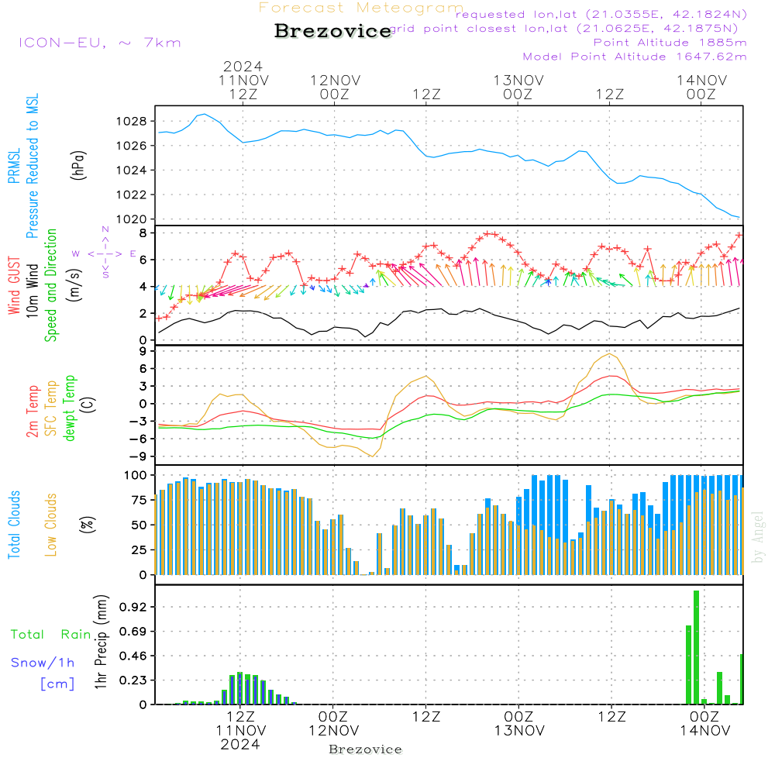The image size is (775, 775).
Task: Click the 1020 pressure axis value
Action: (x=131, y=219)
